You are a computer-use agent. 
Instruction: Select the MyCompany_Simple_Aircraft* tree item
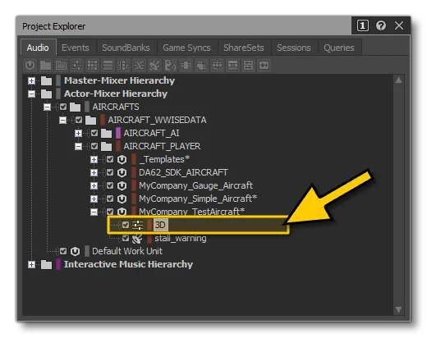coord(198,199)
